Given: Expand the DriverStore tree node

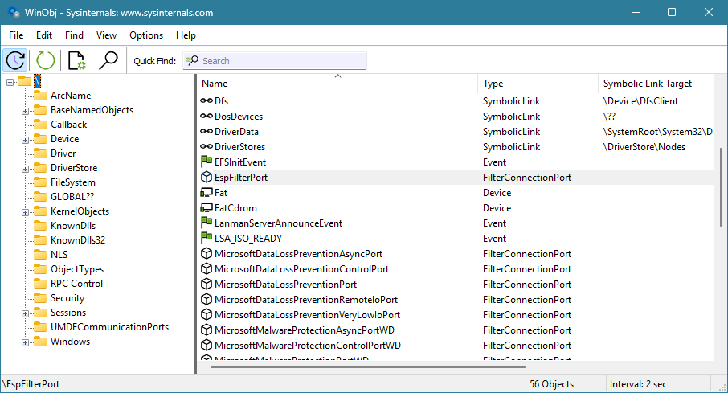Looking at the screenshot, I should (x=25, y=169).
